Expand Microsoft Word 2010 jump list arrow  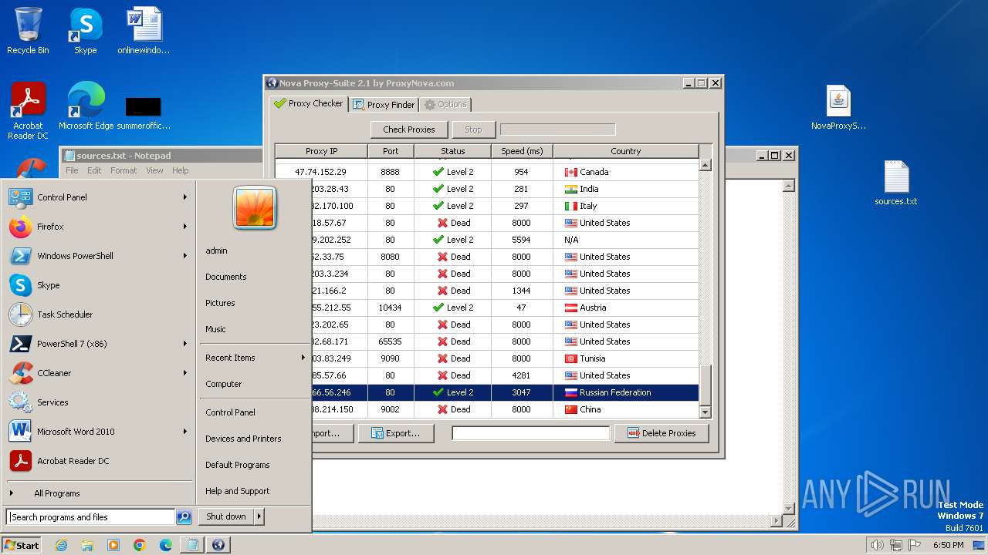tap(185, 432)
